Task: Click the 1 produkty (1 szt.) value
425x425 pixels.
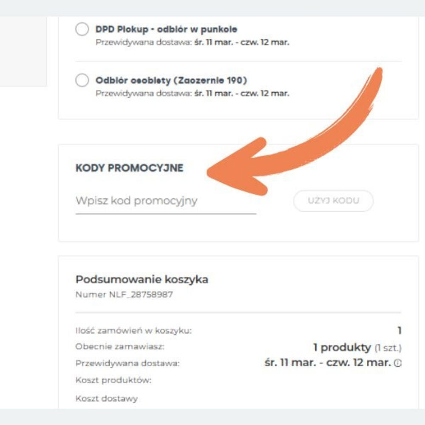Action: point(357,348)
